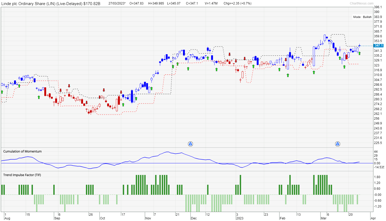Viewport: 386px width, 221px height.
Task: Click the Nov month label on time axis
Action: (148, 219)
